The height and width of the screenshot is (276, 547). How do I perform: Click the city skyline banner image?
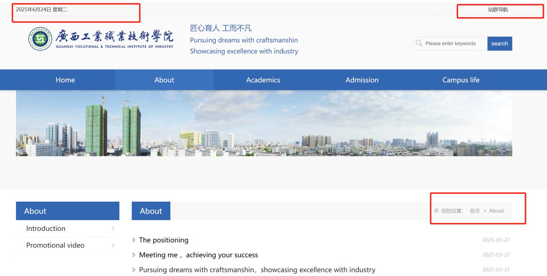(264, 123)
